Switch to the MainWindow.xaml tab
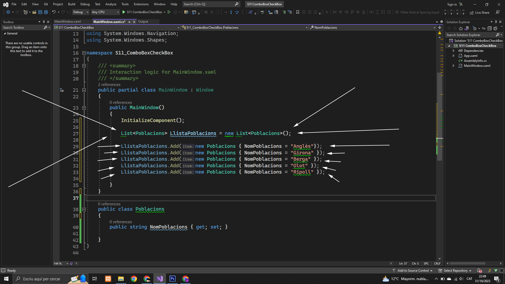Image resolution: width=505 pixels, height=284 pixels. 68,22
